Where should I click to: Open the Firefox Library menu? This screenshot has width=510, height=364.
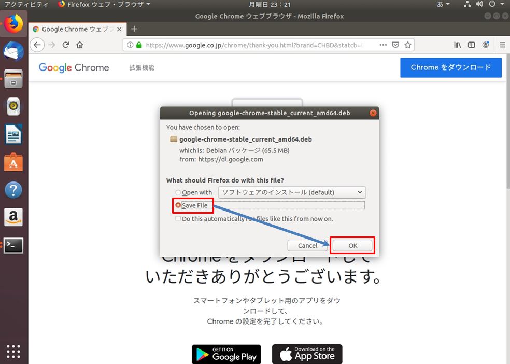(457, 45)
